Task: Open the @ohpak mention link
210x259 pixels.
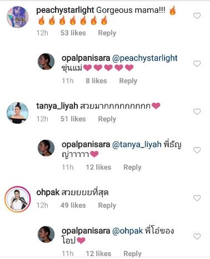Action: pos(128,231)
